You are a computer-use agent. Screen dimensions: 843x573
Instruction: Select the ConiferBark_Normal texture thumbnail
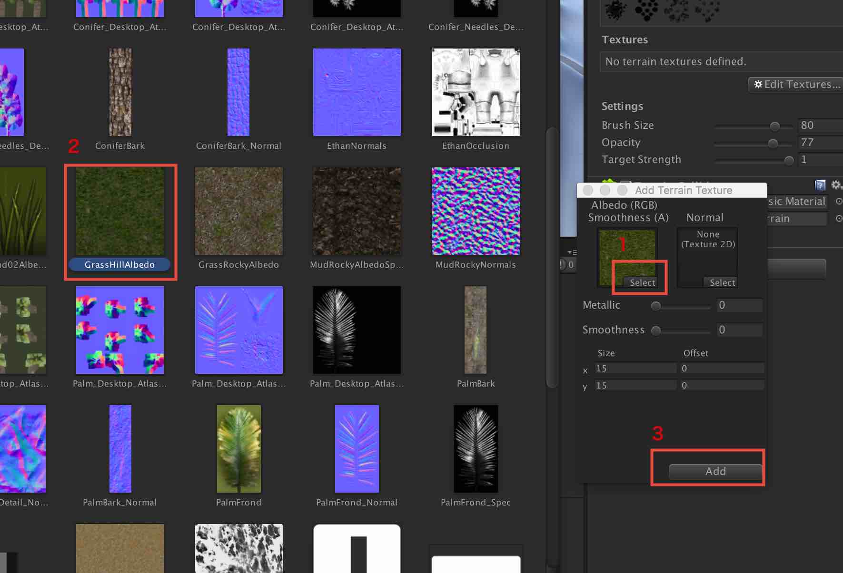click(238, 92)
